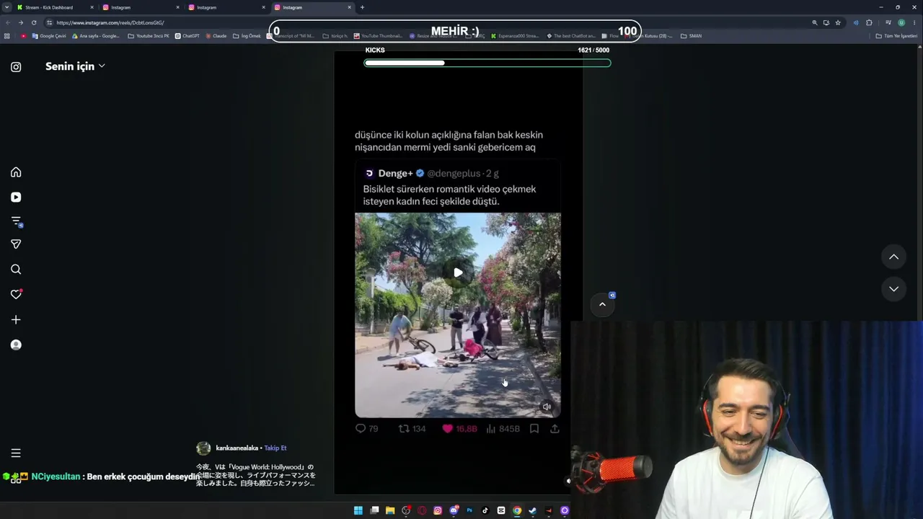923x519 pixels.
Task: Open Discord from taskbar
Action: coord(454,510)
